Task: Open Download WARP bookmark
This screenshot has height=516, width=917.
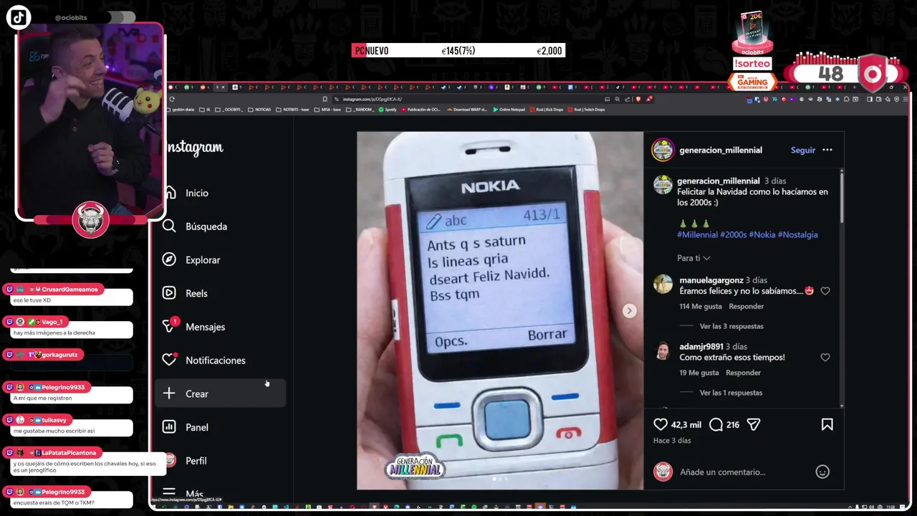Action: (466, 110)
